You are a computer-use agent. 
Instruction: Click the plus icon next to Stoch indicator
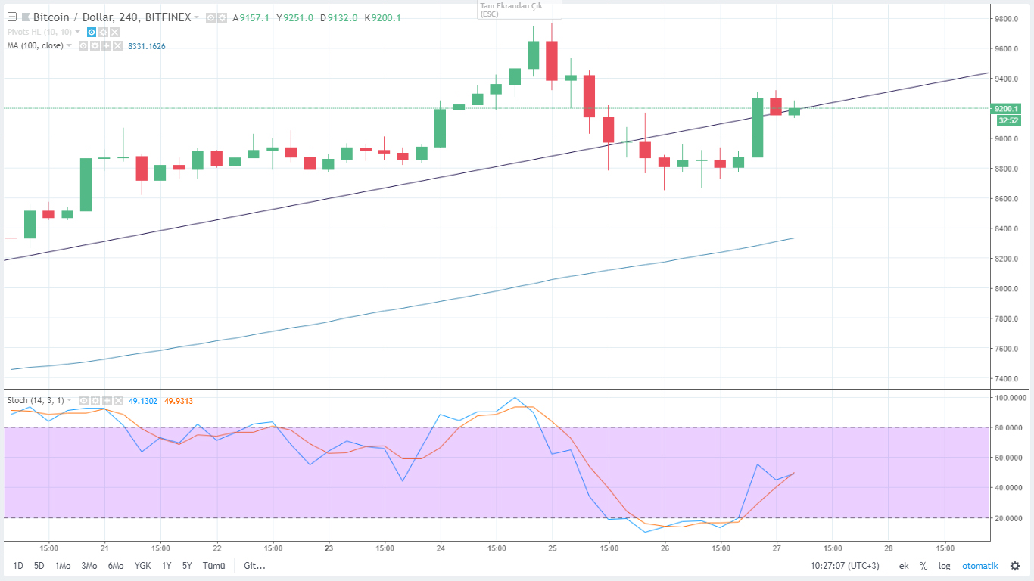[x=107, y=401]
